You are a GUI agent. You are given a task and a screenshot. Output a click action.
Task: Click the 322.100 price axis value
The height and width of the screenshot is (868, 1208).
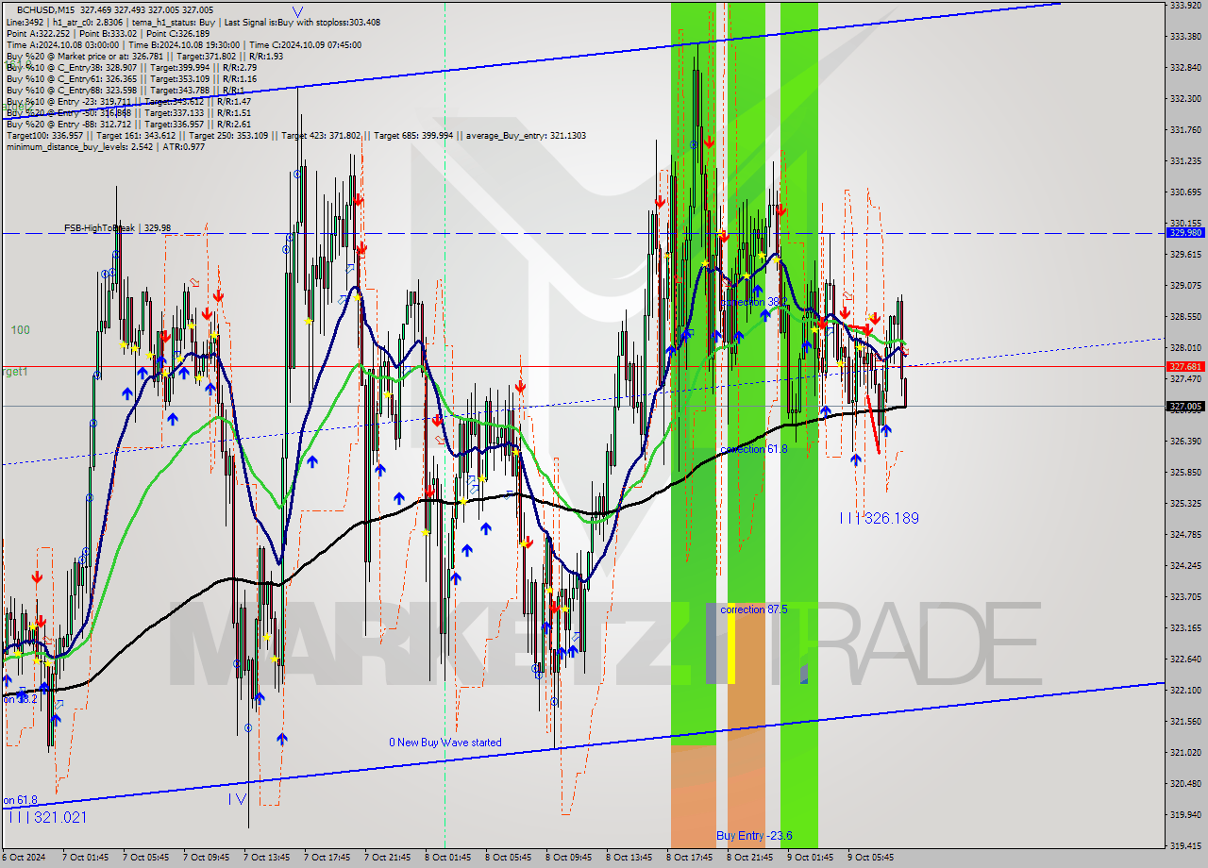tap(1185, 690)
